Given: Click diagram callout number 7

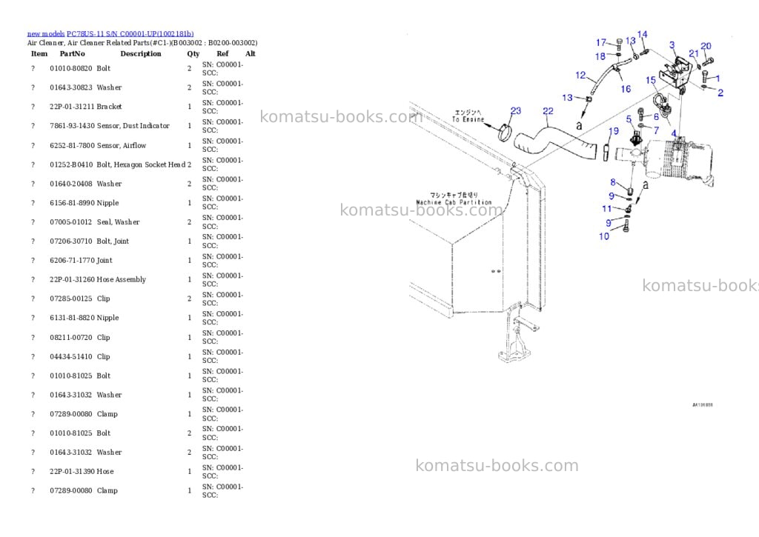Looking at the screenshot, I should (657, 130).
